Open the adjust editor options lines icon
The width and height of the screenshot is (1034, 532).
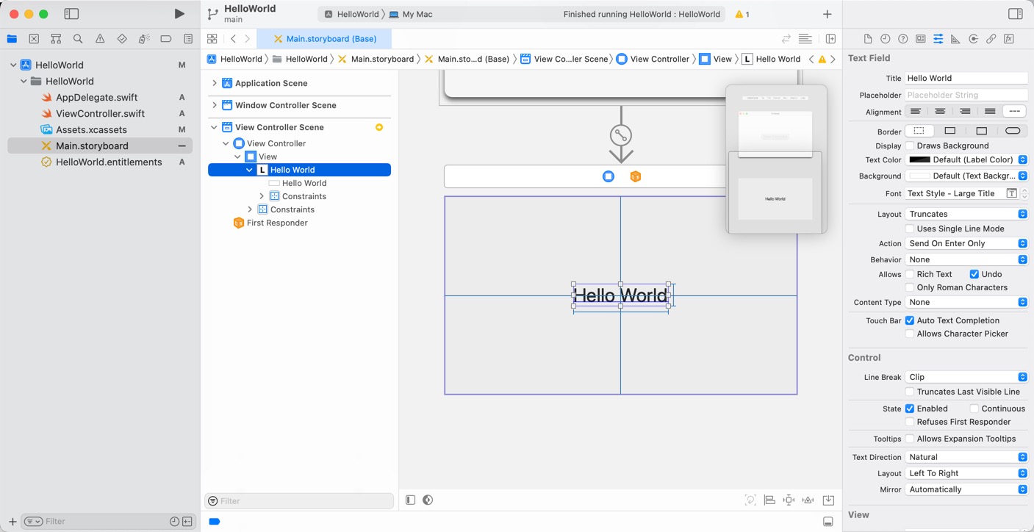coord(805,39)
